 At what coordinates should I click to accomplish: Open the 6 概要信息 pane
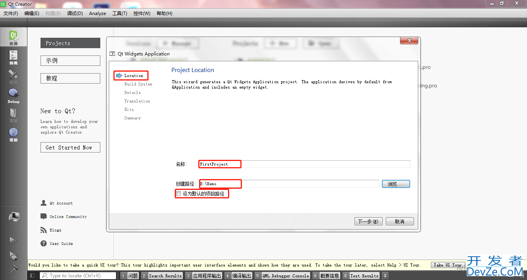[326, 276]
